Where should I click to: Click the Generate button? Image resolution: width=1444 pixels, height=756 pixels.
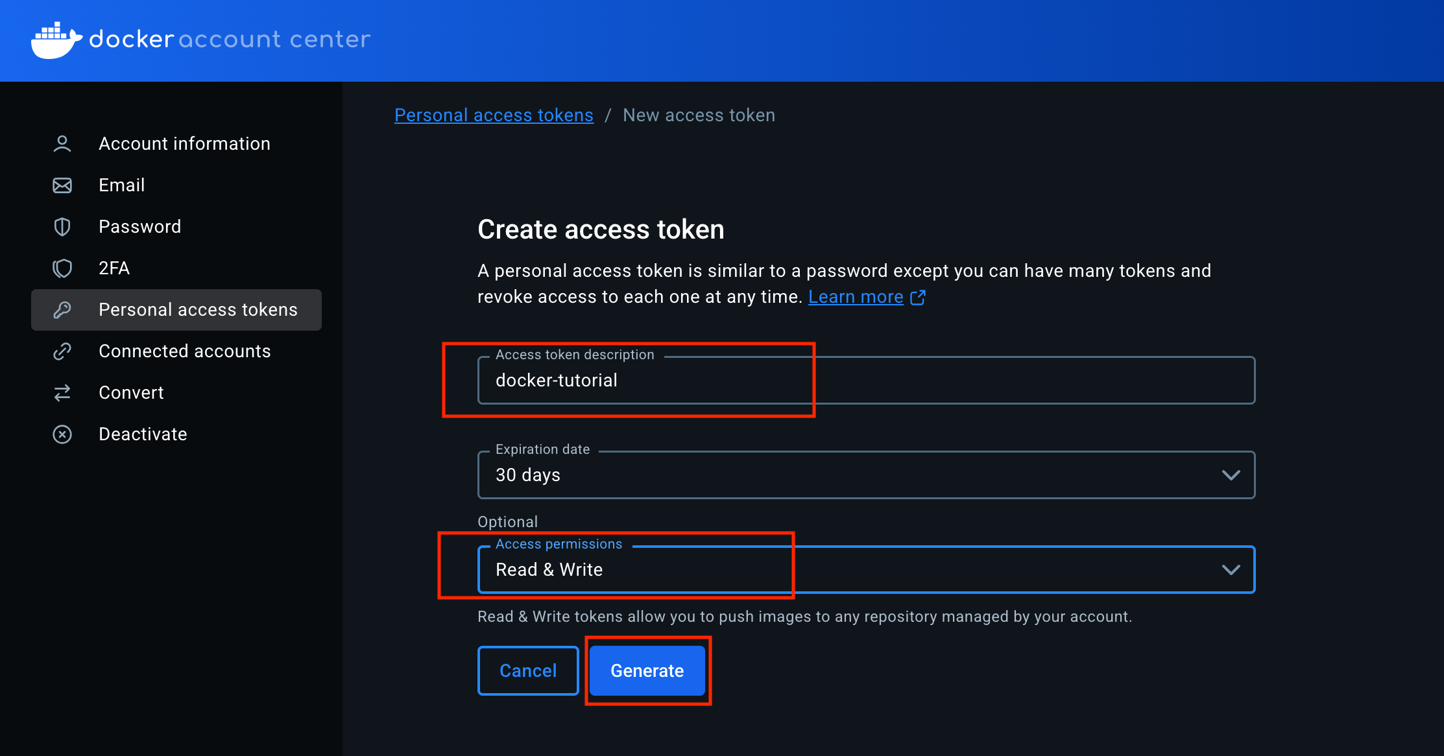pyautogui.click(x=647, y=670)
